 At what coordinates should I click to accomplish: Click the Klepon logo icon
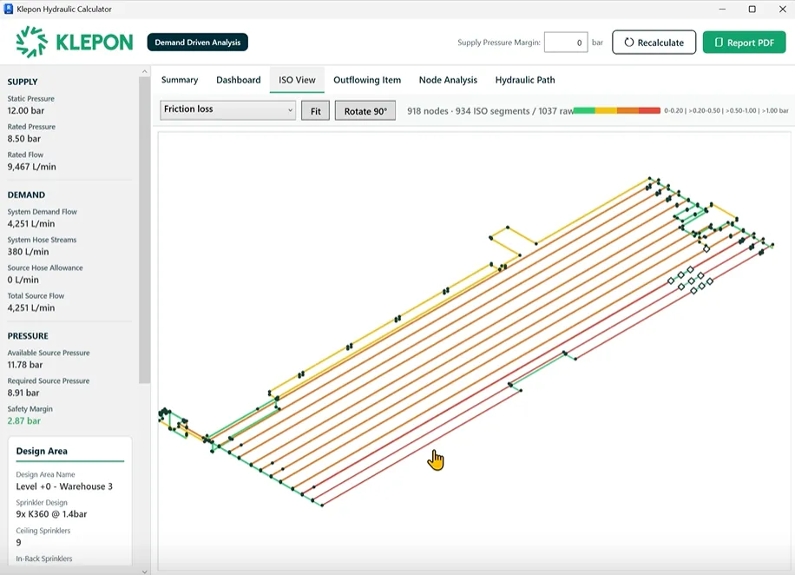[x=31, y=42]
